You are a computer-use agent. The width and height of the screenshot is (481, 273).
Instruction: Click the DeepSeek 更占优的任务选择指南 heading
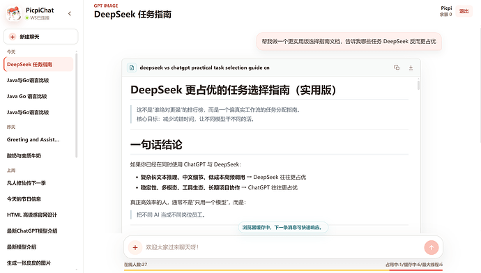233,90
